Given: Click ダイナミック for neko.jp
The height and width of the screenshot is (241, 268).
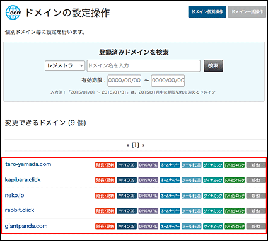Looking at the screenshot, I should 213,196.
